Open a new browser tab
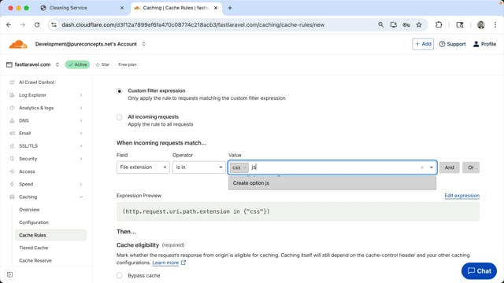 230,8
